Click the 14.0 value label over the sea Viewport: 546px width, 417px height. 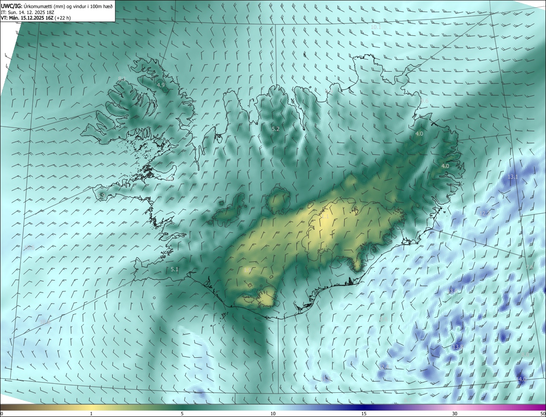pos(521,379)
